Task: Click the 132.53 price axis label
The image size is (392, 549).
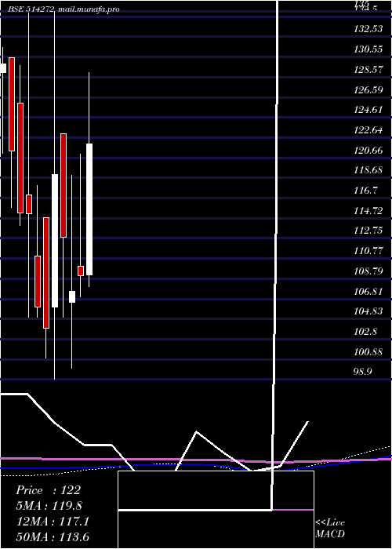Action: tap(368, 29)
